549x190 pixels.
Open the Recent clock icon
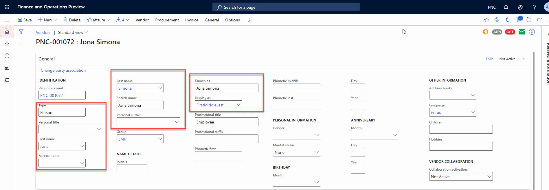click(7, 56)
